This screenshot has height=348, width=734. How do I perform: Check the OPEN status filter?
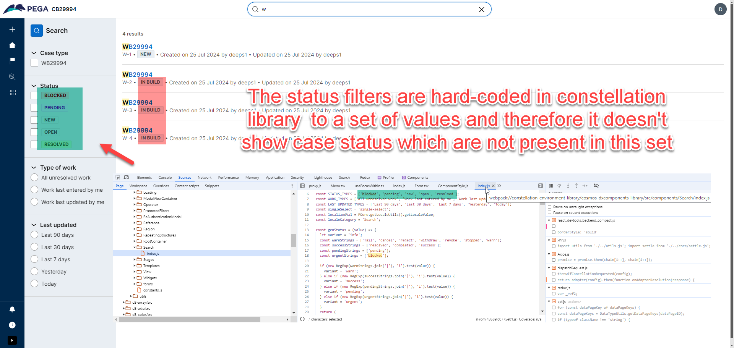point(34,132)
